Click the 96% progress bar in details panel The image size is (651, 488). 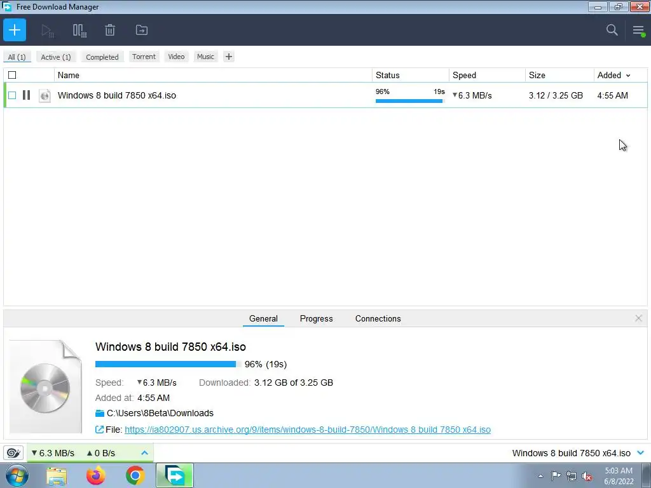[168, 364]
